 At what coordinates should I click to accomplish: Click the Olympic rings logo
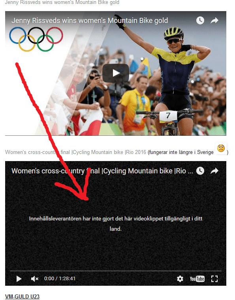point(36,39)
